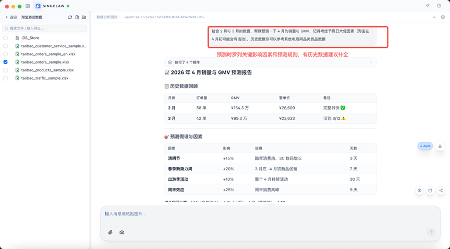Expand the 执行了 4 个操作 section chevron
Viewport: 450px width, 249px height.
[x=371, y=62]
